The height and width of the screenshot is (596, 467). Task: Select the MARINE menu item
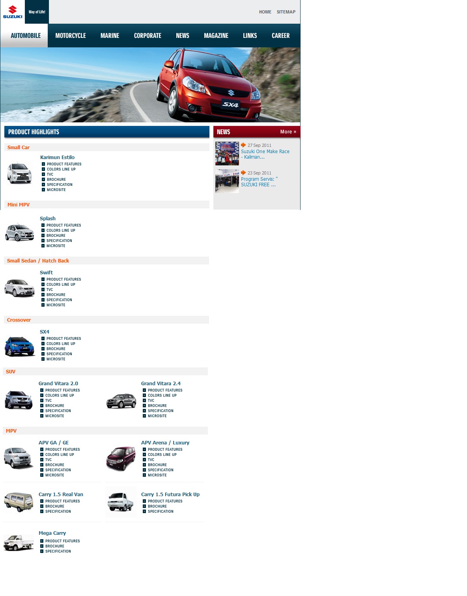point(110,36)
